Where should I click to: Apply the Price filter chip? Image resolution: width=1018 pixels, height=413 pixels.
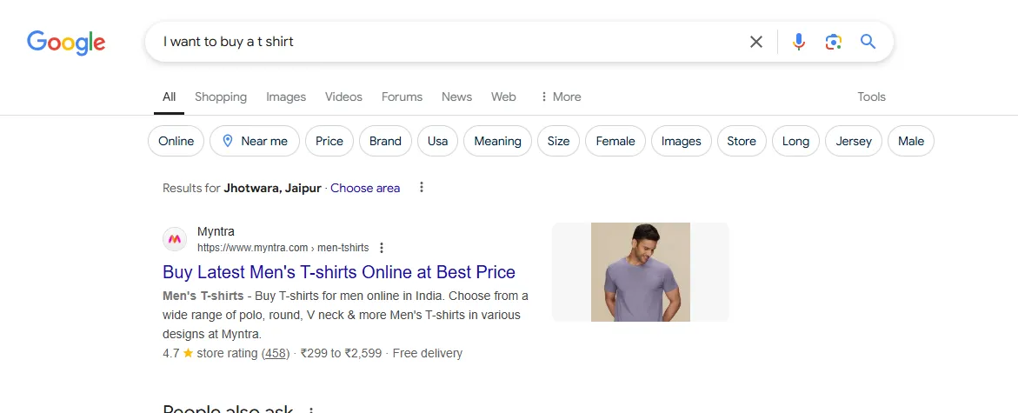point(329,141)
